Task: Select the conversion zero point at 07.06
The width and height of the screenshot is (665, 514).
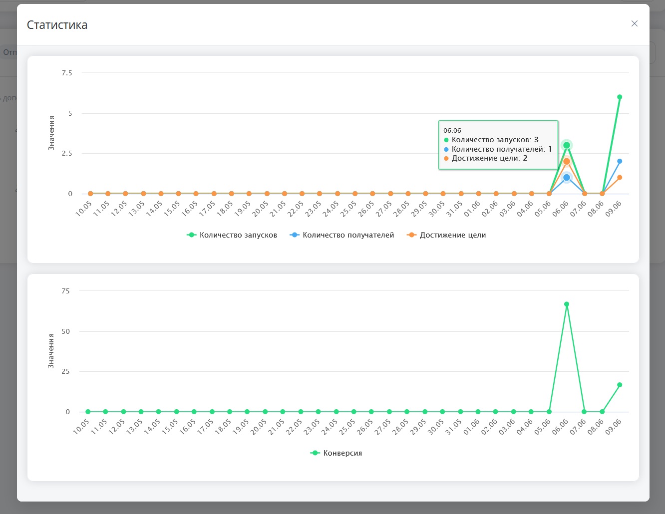Action: [584, 412]
